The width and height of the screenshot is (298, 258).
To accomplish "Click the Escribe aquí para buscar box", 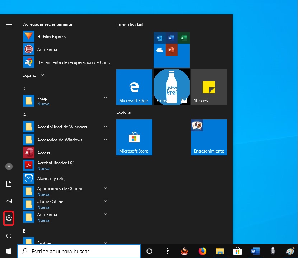I will click(79, 251).
